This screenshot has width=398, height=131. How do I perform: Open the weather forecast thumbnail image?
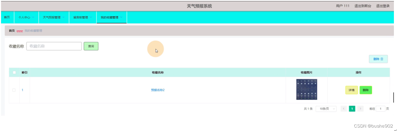307,90
